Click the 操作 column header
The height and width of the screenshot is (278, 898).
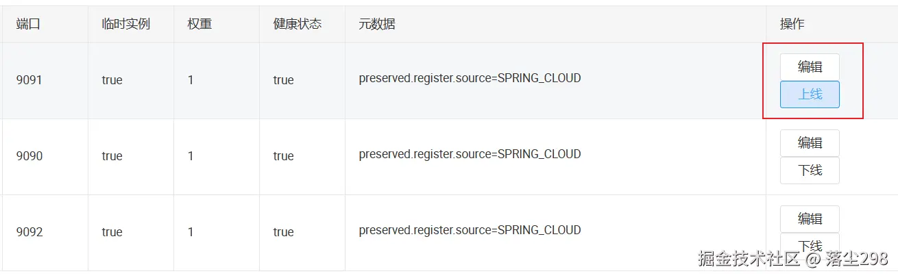point(792,24)
